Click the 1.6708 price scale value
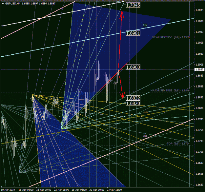 (199, 152)
